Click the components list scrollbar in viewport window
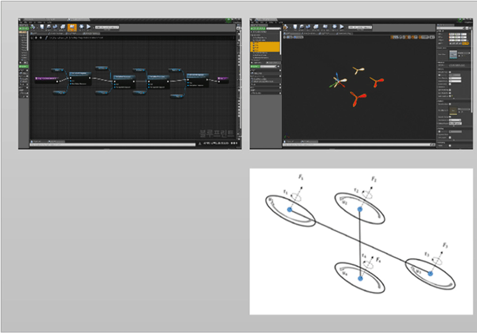Image resolution: width=477 pixels, height=333 pixels. tap(281, 43)
